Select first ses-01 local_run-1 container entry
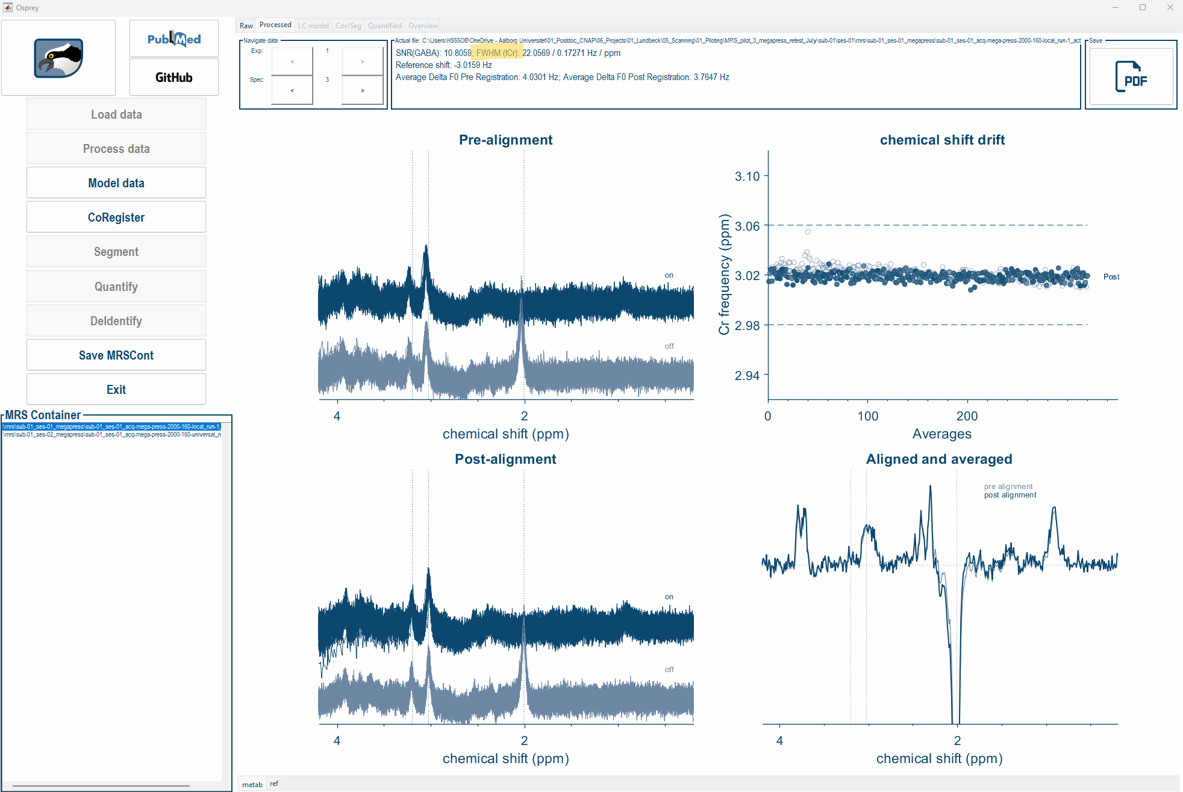Screen dimensions: 1183x792 (x=111, y=426)
